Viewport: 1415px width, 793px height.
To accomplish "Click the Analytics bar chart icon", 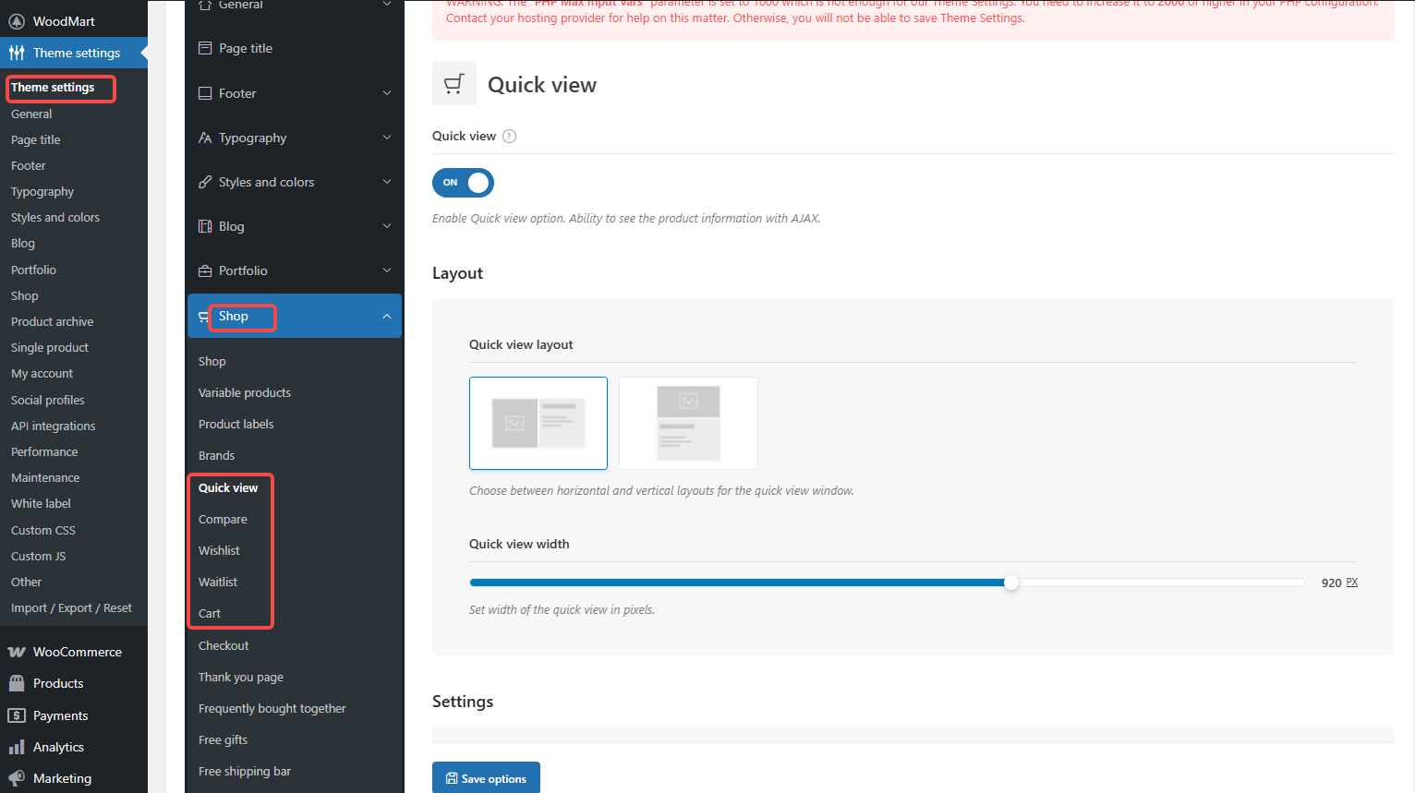I will pos(17,747).
